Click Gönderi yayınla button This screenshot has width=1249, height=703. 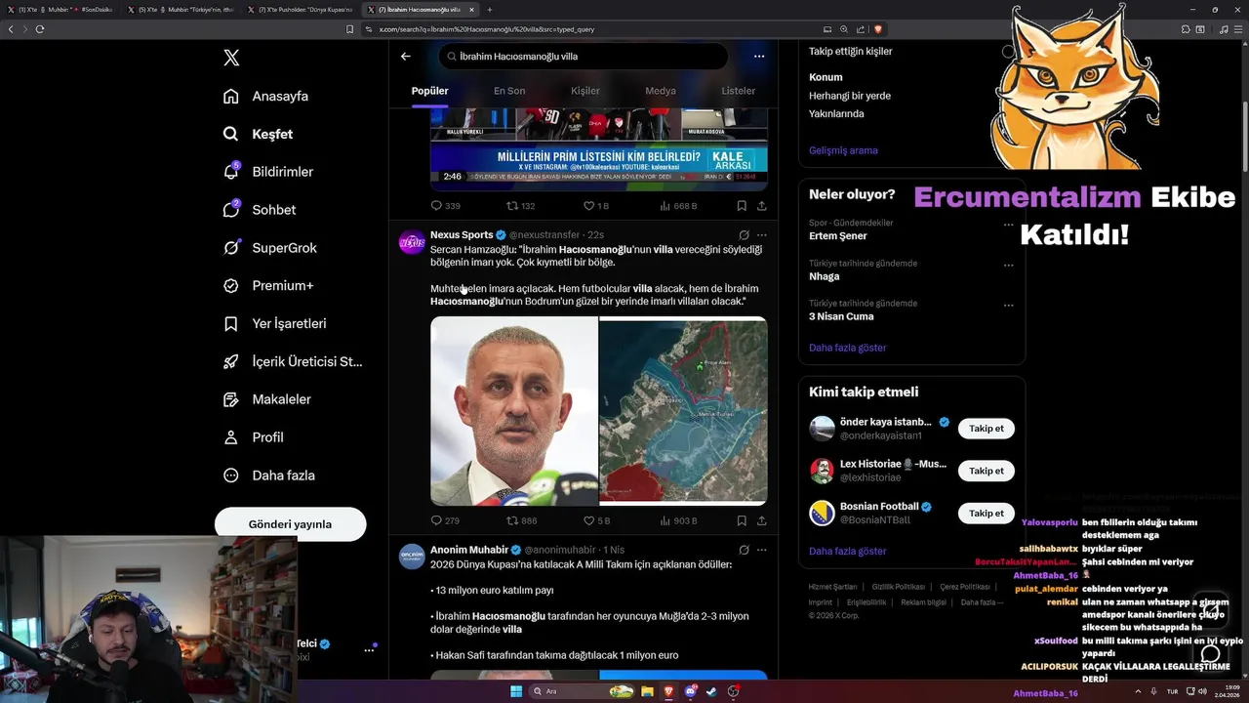click(290, 524)
